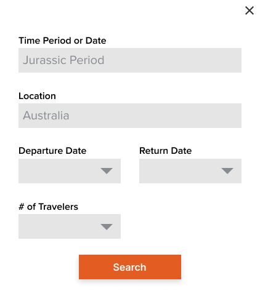
Task: Click the # of Travelers dropdown arrow
Action: click(107, 226)
